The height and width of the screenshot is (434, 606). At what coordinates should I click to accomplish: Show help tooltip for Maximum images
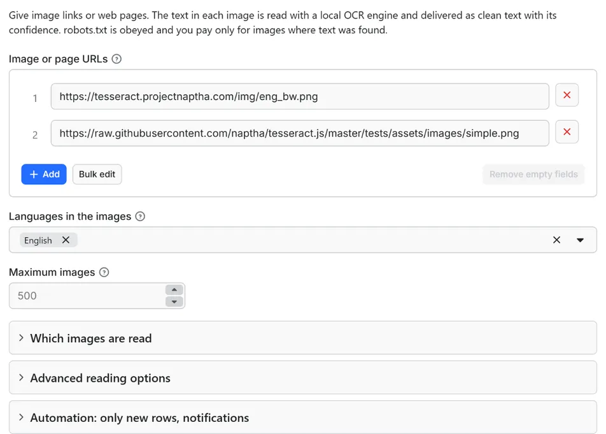[104, 272]
